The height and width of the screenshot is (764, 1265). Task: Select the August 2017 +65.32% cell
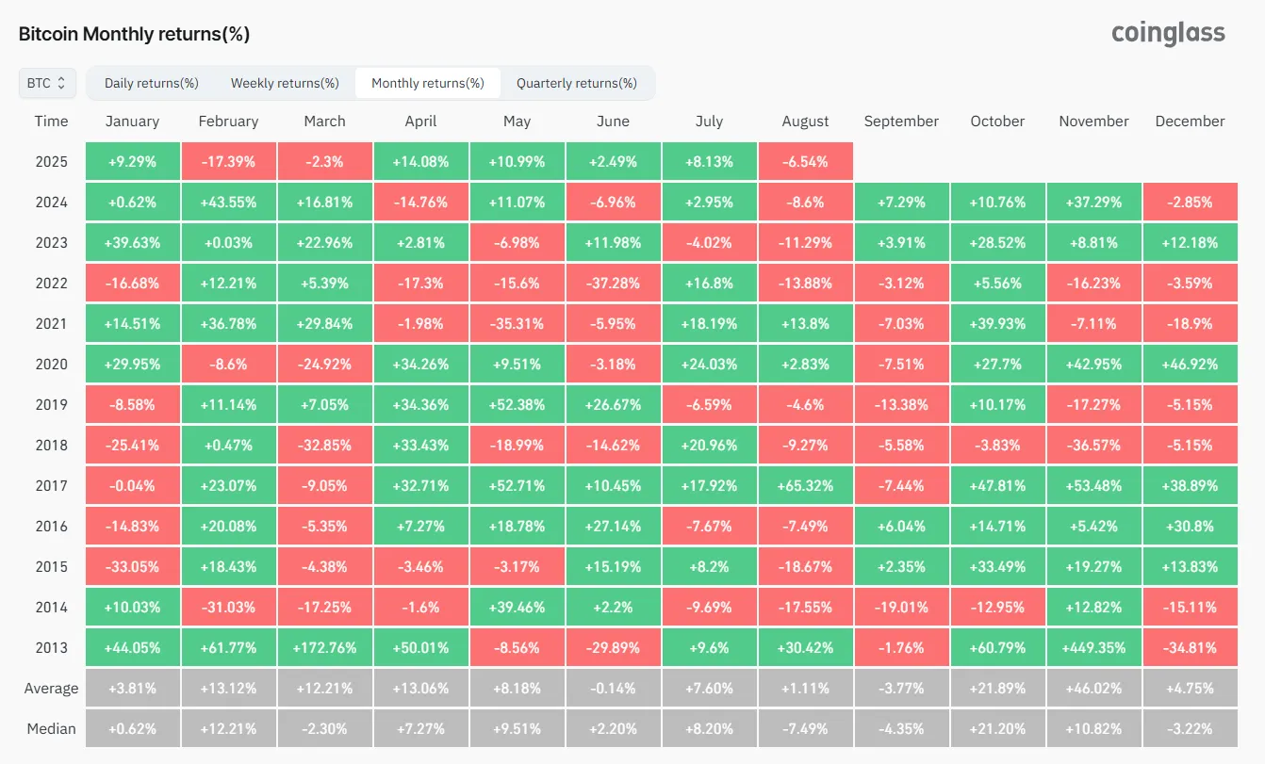tap(805, 485)
